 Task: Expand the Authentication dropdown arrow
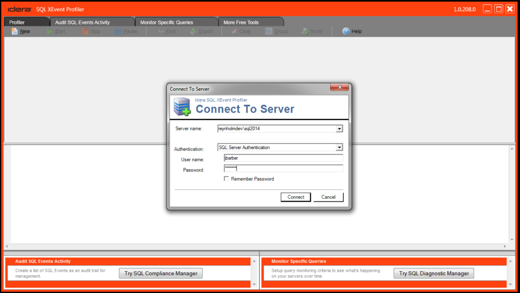[339, 148]
